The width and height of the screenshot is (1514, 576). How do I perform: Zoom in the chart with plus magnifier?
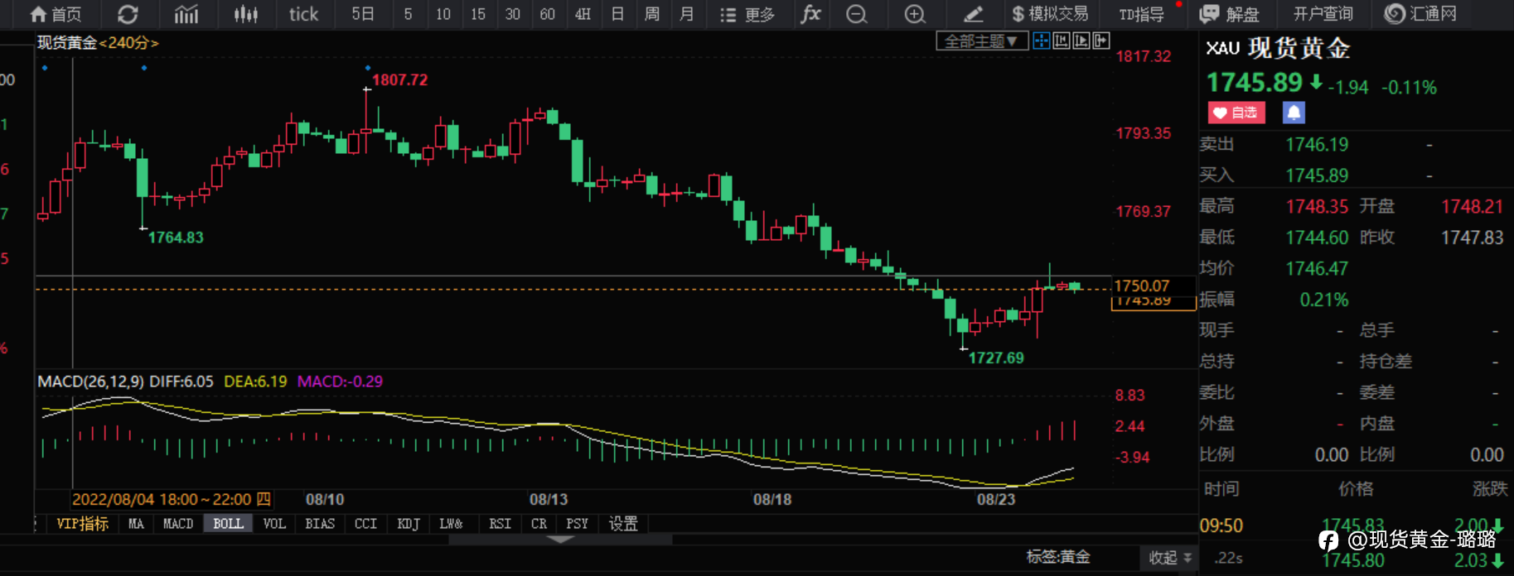(915, 14)
